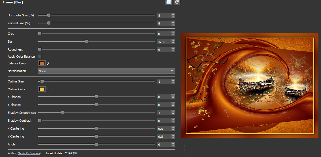321x157 pixels.
Task: Click the Roundness value field
Action: (164, 50)
